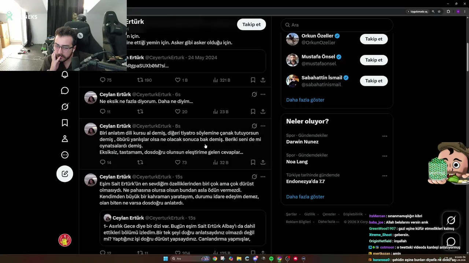The image size is (469, 263).
Task: Open the Chrome extensions puzzle icon
Action: [x=448, y=11]
